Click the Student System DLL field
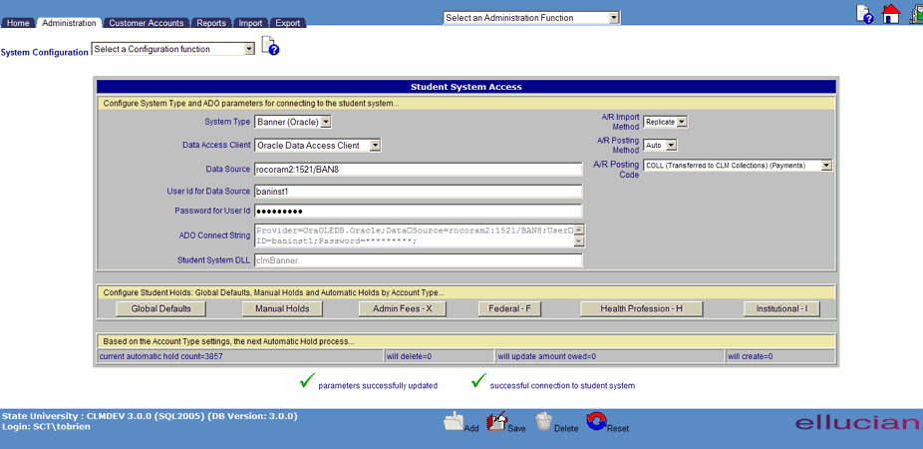Viewport: 923px width, 449px height. (x=419, y=260)
